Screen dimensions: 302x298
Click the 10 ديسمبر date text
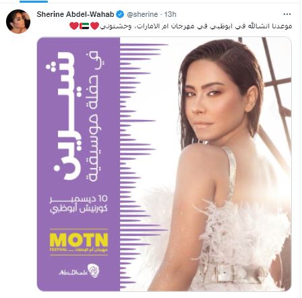[x=79, y=199]
